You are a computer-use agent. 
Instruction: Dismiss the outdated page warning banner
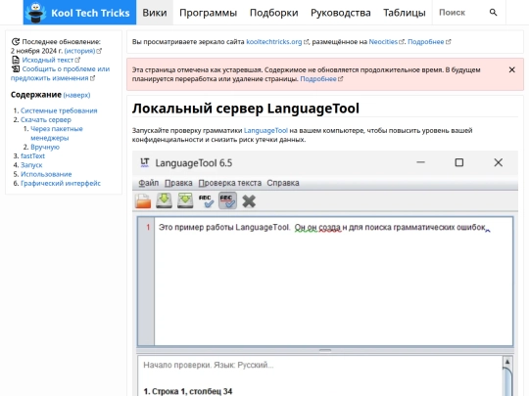click(511, 69)
